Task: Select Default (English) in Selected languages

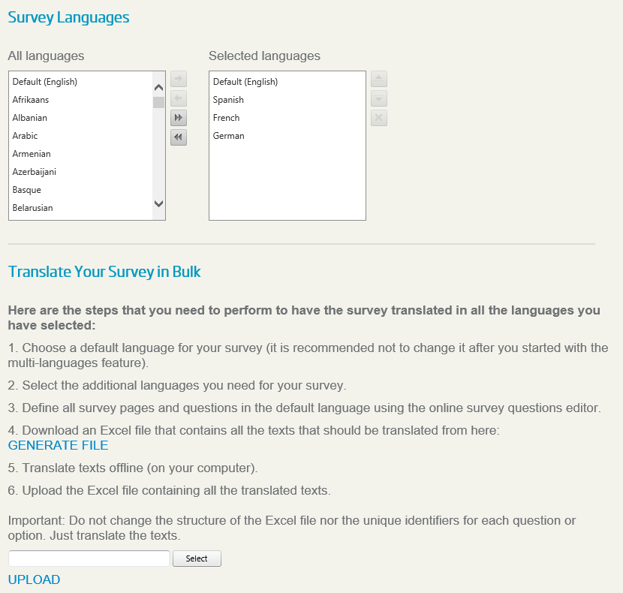Action: coord(287,82)
